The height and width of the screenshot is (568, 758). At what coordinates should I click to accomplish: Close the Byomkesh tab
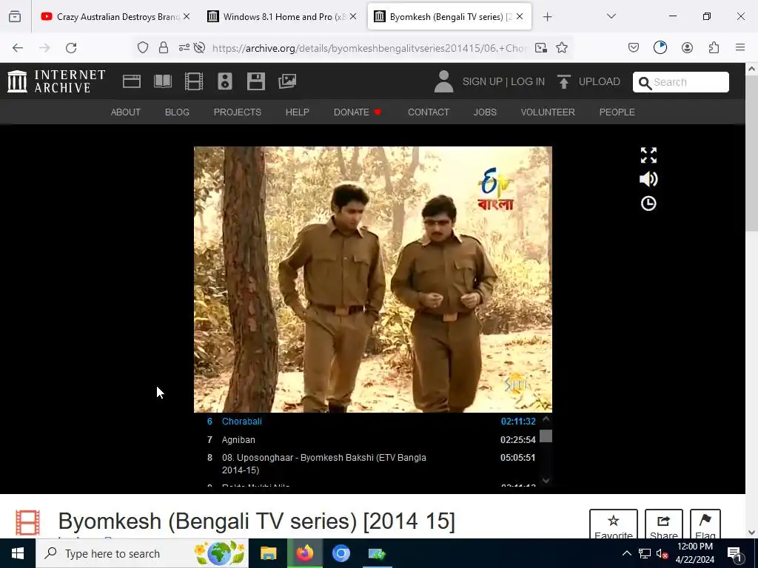520,16
